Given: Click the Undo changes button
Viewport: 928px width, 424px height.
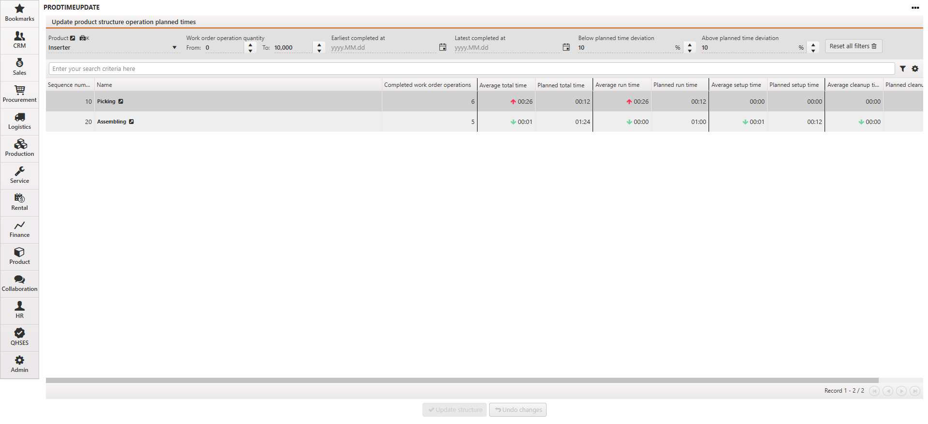Looking at the screenshot, I should click(x=518, y=410).
